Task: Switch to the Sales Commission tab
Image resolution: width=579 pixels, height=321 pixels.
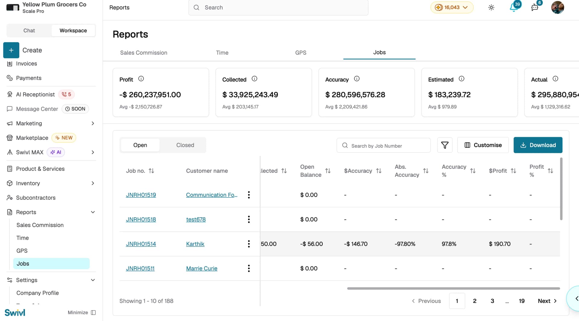Action: tap(144, 53)
